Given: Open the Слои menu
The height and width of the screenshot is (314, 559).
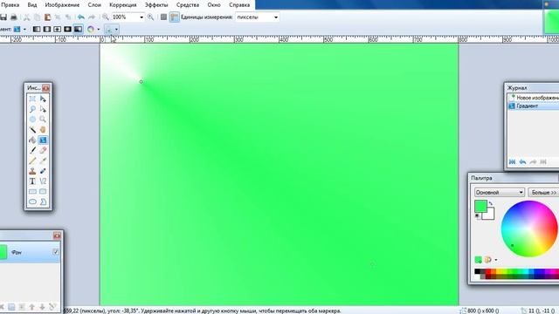Looking at the screenshot, I should pos(94,5).
